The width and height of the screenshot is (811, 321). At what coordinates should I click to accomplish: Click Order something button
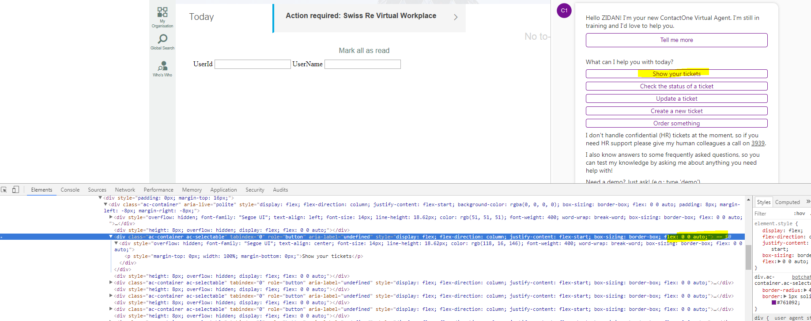(x=676, y=123)
